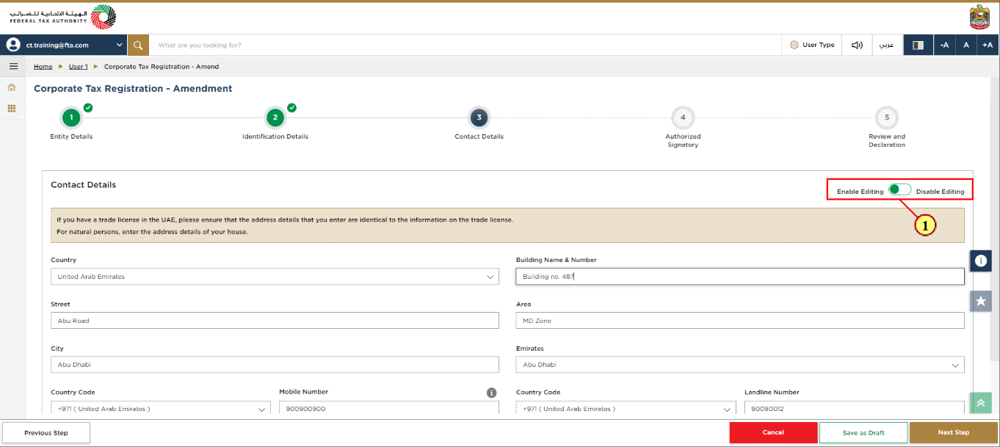Go to step 4 Authorized Signatory
Screen dimensions: 1000x447
pos(683,117)
